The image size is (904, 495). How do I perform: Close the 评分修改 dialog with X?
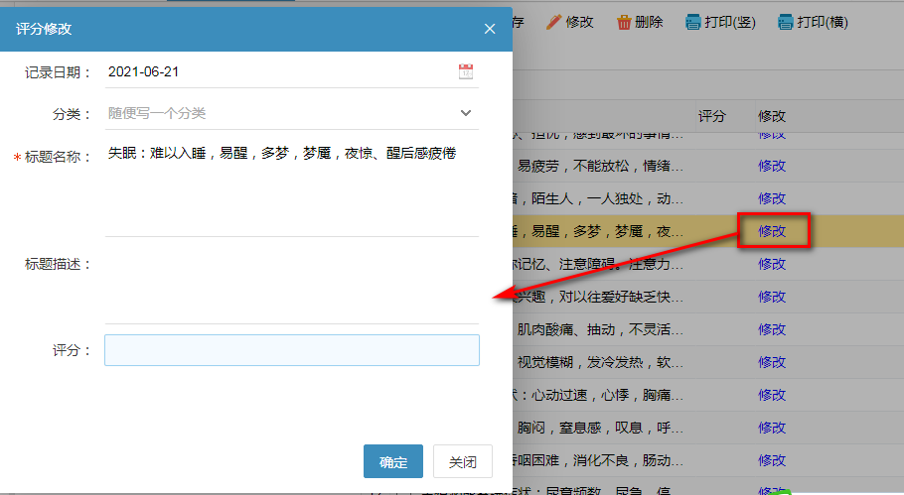[490, 29]
